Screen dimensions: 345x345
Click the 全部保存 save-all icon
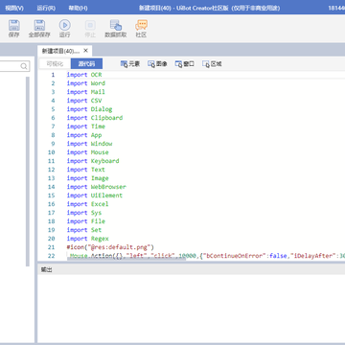[x=39, y=25]
